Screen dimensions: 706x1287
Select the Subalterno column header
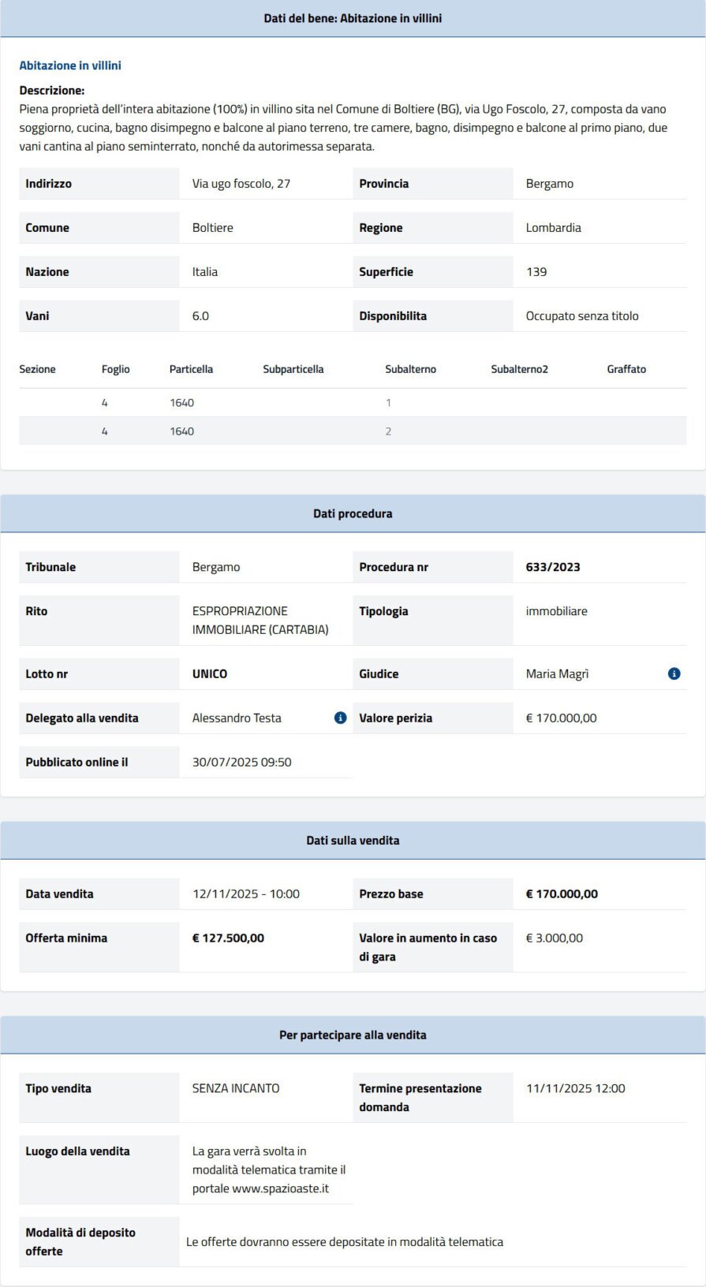click(x=410, y=369)
